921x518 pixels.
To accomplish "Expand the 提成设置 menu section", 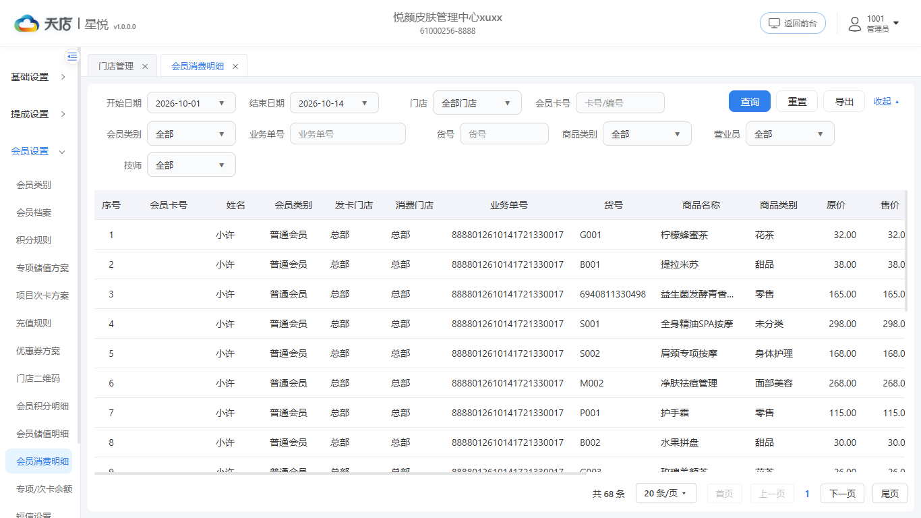I will coord(39,114).
